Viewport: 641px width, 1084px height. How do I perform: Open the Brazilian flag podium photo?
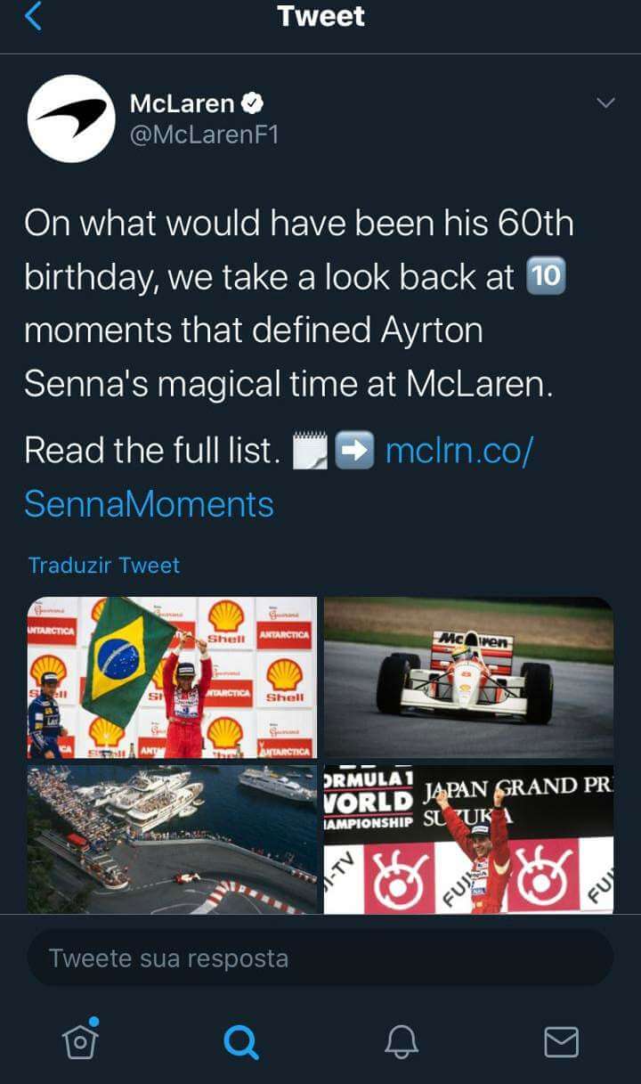[x=172, y=677]
